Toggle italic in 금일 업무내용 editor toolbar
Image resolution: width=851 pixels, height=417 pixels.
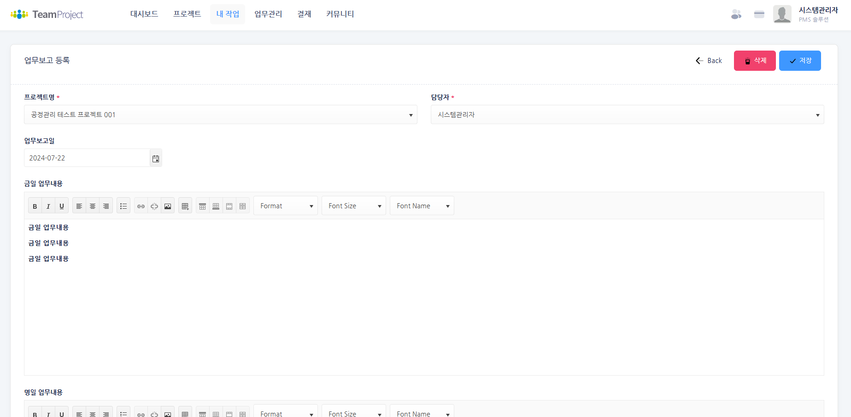point(48,206)
